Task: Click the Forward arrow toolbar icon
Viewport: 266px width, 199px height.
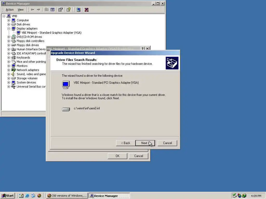Action: 38,10
